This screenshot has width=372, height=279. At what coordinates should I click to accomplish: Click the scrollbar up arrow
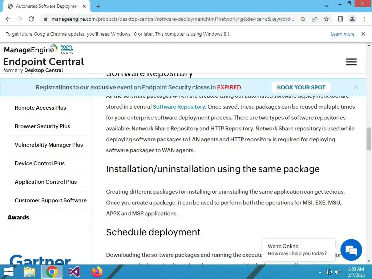[369, 45]
